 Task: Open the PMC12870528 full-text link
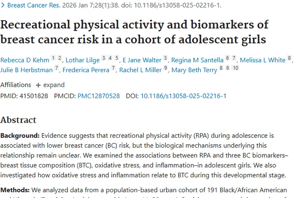[x=99, y=96]
